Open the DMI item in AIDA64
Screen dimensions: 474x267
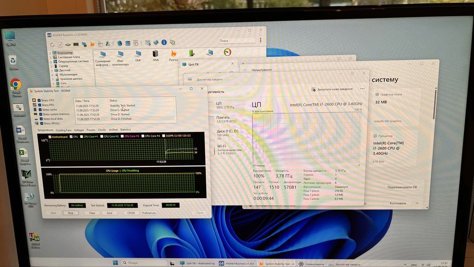click(x=138, y=56)
